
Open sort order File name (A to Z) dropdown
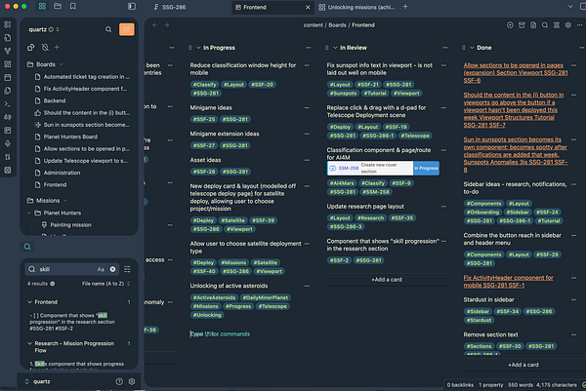click(x=105, y=284)
